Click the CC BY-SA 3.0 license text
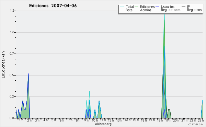 pos(195,124)
